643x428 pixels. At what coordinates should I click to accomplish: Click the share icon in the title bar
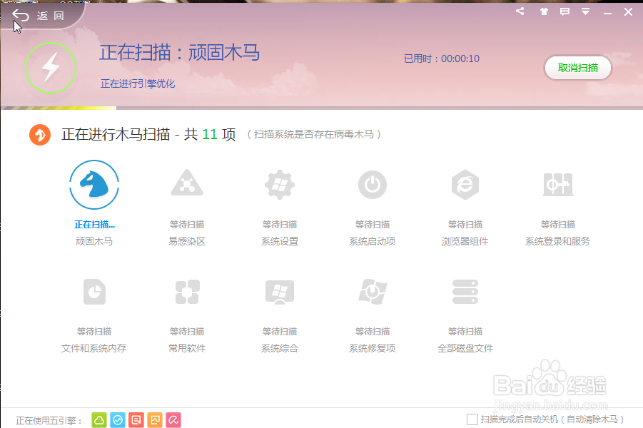click(x=519, y=11)
